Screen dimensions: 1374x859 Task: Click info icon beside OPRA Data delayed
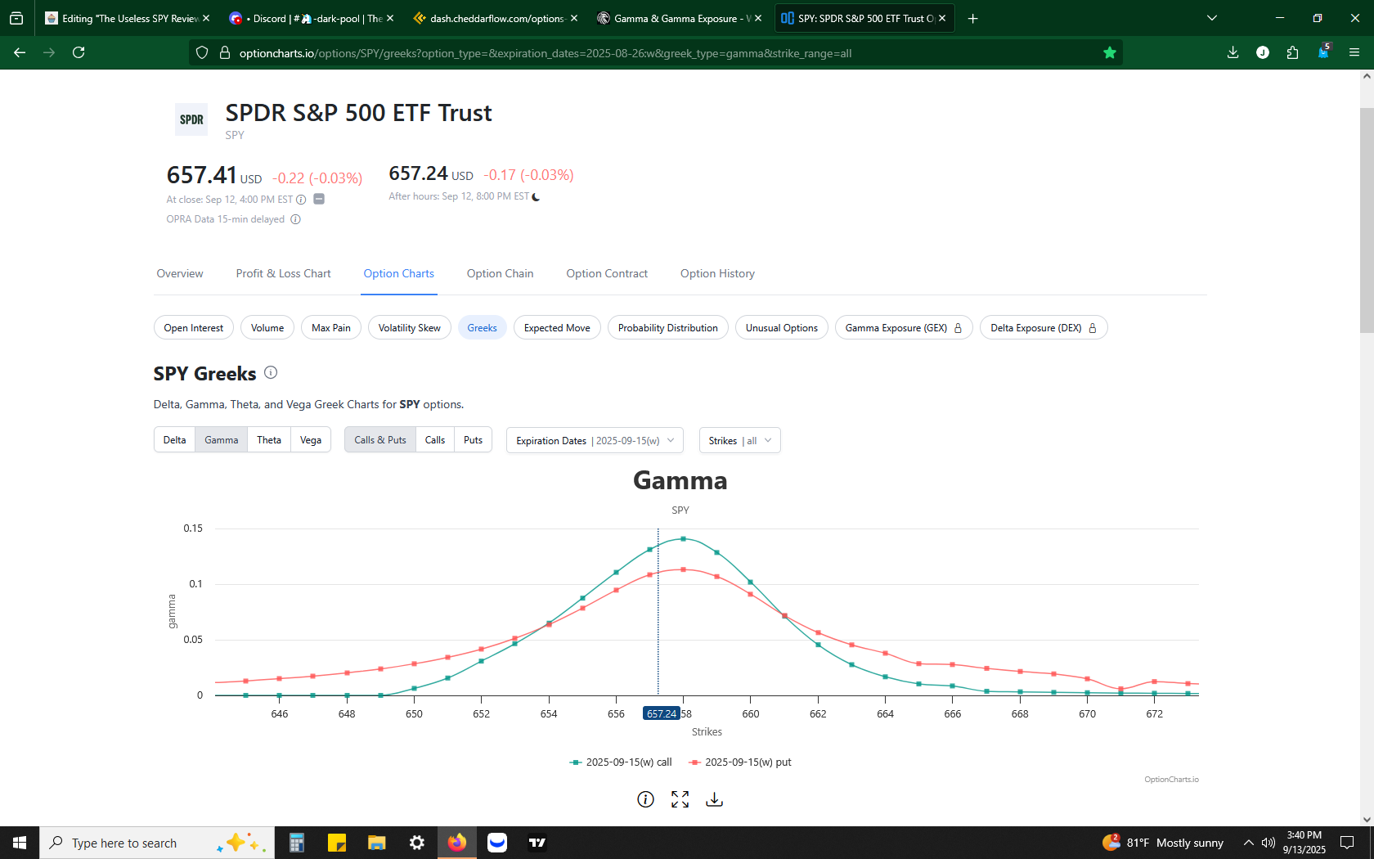296,219
